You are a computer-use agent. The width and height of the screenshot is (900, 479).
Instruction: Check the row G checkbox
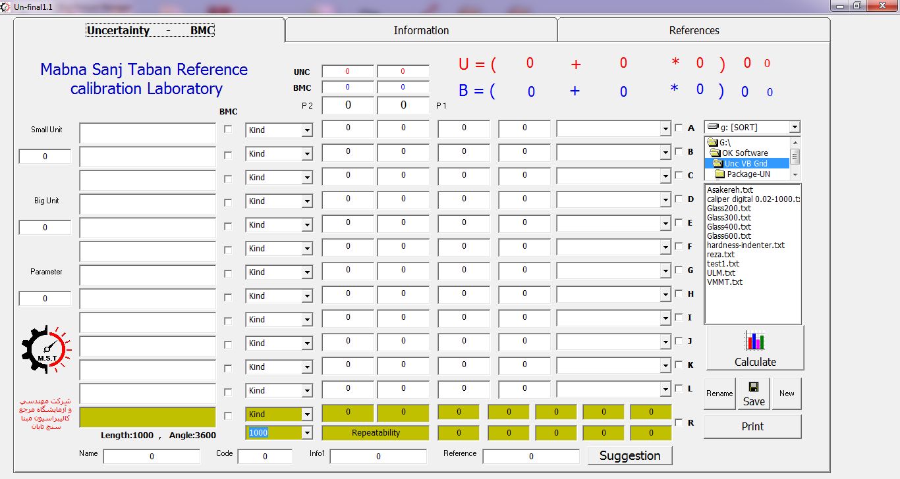coord(679,270)
